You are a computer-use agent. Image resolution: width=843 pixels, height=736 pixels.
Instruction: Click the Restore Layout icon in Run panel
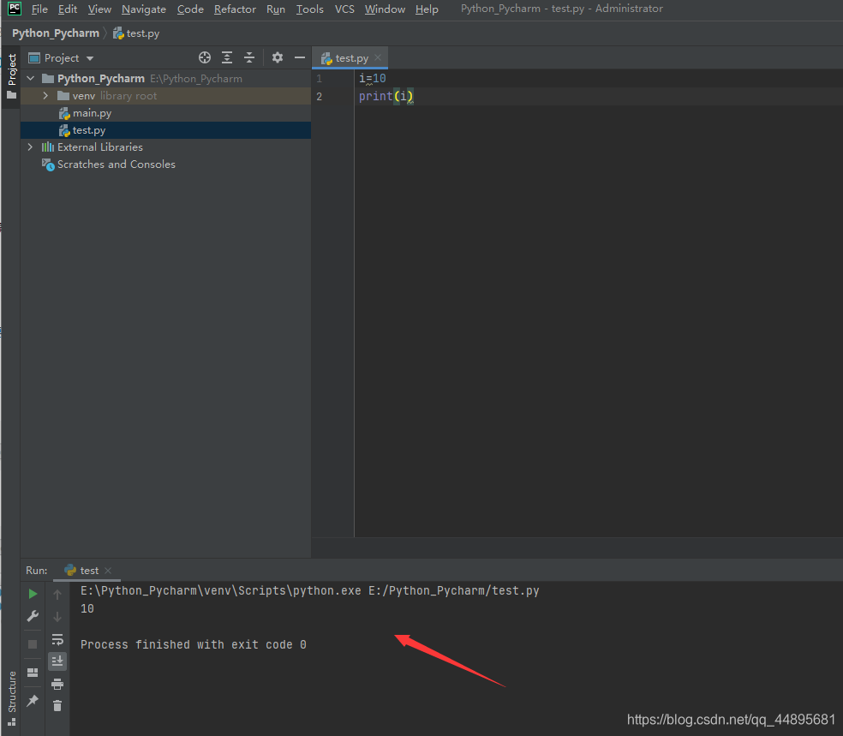[33, 673]
